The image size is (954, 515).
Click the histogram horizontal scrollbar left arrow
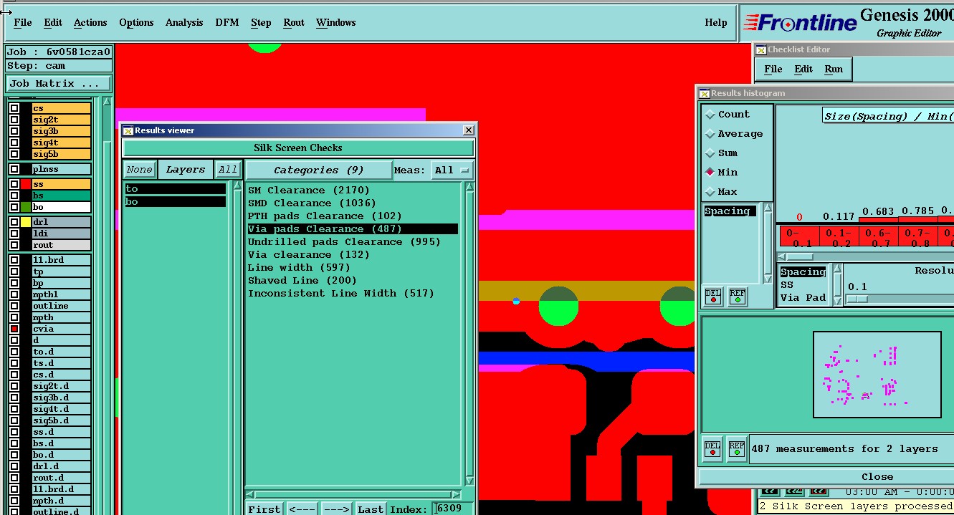tap(783, 256)
